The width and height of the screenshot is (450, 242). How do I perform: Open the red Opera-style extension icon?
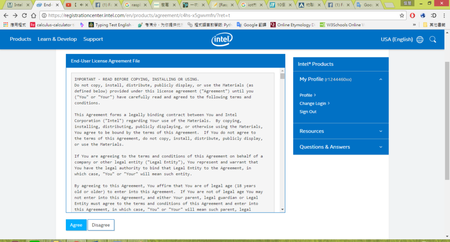point(412,15)
